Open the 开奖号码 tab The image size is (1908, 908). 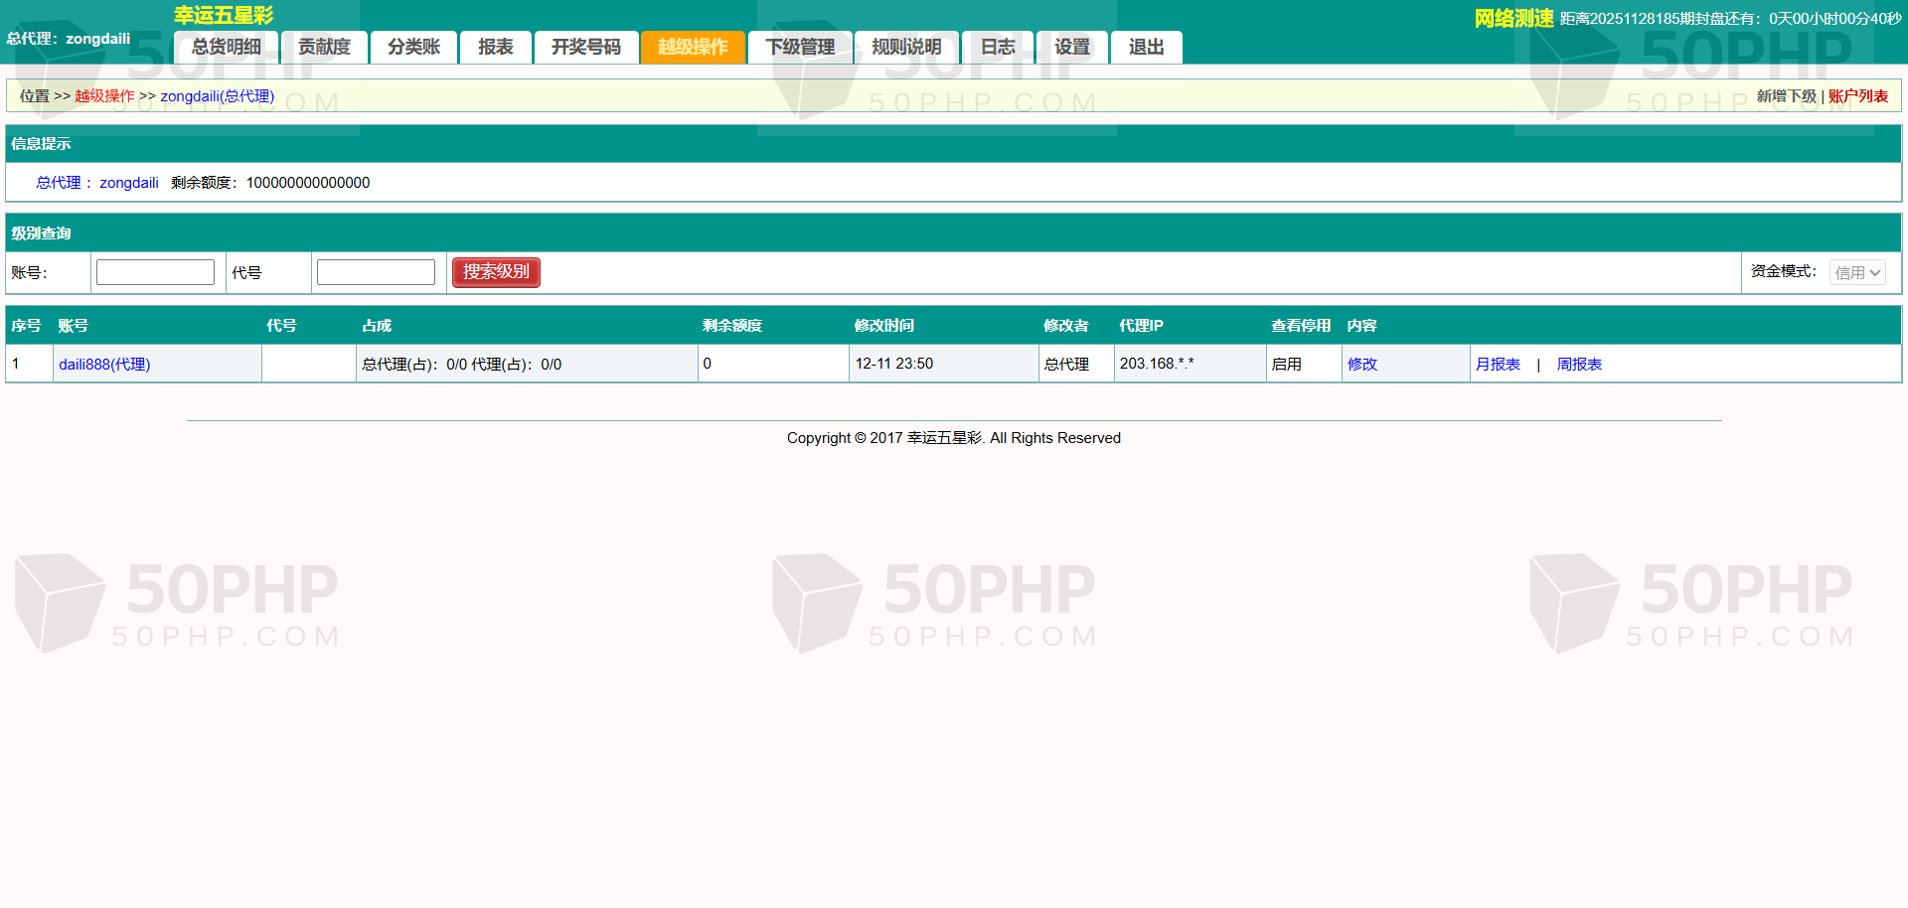(585, 47)
